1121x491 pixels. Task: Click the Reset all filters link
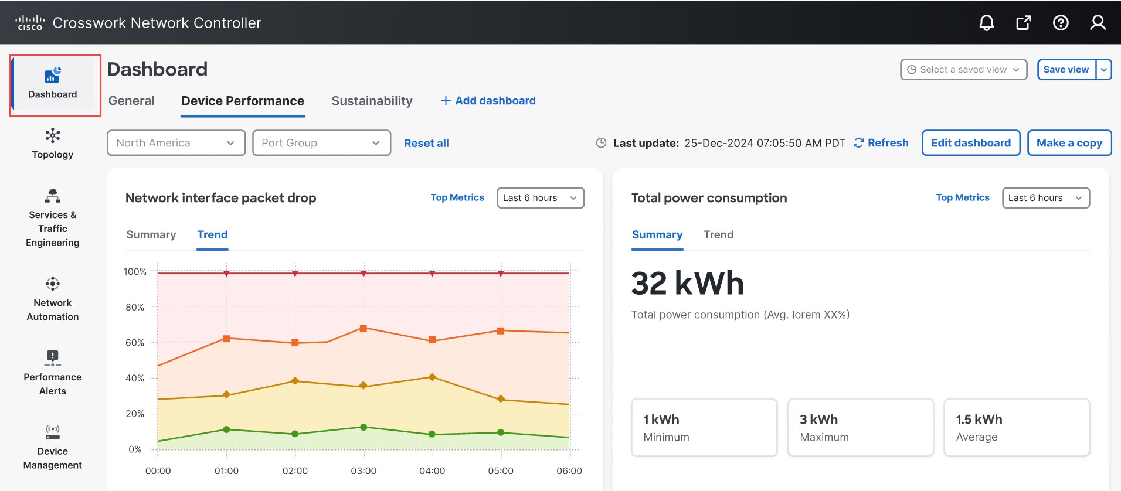[426, 144]
